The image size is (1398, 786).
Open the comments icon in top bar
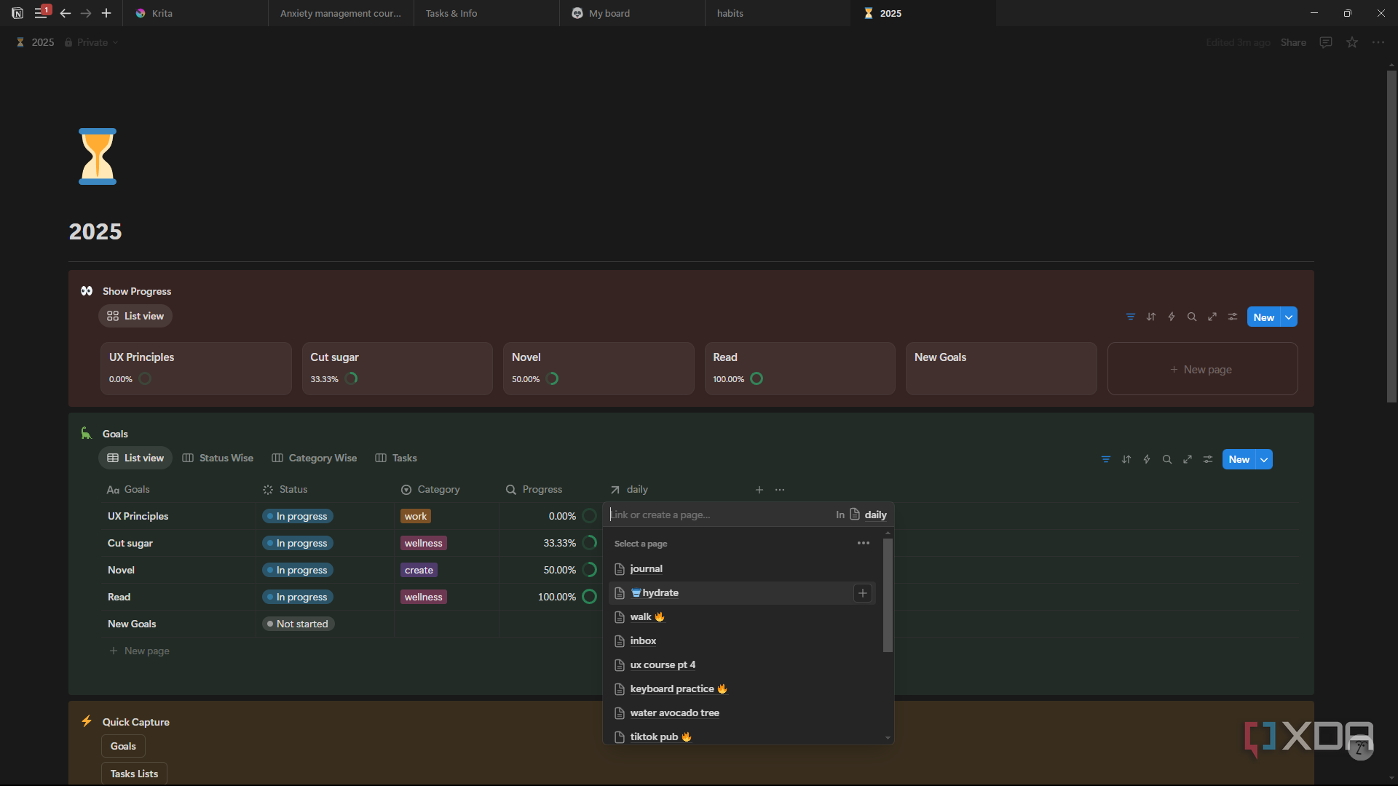click(x=1326, y=42)
